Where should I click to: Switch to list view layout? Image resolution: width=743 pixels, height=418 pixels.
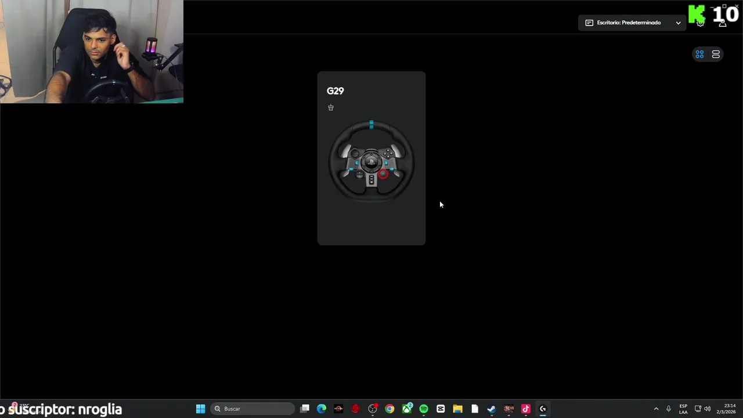click(716, 54)
